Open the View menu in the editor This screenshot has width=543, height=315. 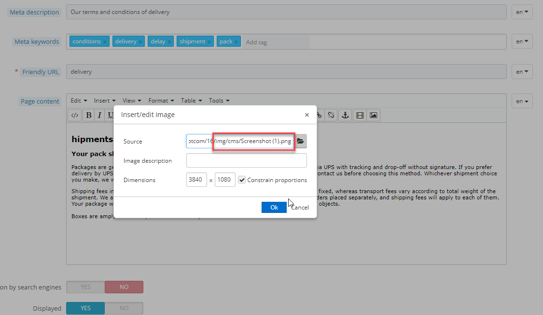132,101
